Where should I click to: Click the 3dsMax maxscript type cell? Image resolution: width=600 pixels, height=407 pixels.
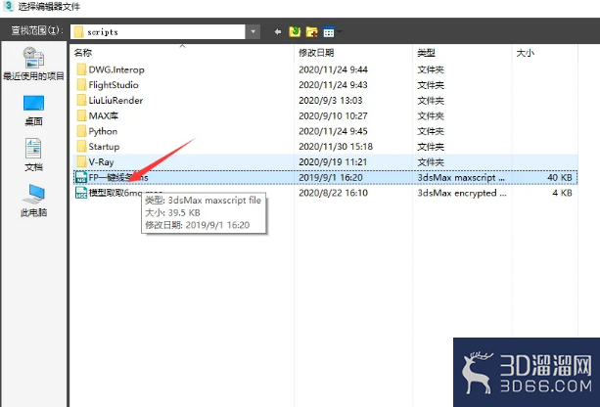click(x=461, y=177)
